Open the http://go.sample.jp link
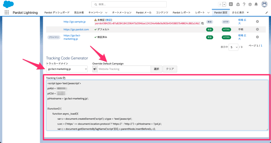Screen dimensions: 271x143 coord(74,22)
